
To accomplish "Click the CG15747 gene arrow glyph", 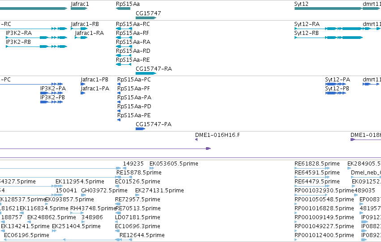I will click(146, 18).
